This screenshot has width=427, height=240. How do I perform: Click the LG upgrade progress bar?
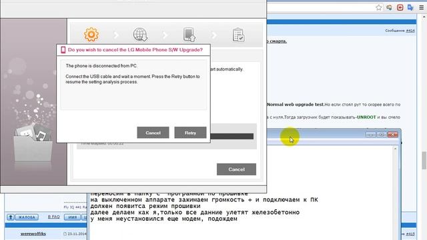coord(232,136)
